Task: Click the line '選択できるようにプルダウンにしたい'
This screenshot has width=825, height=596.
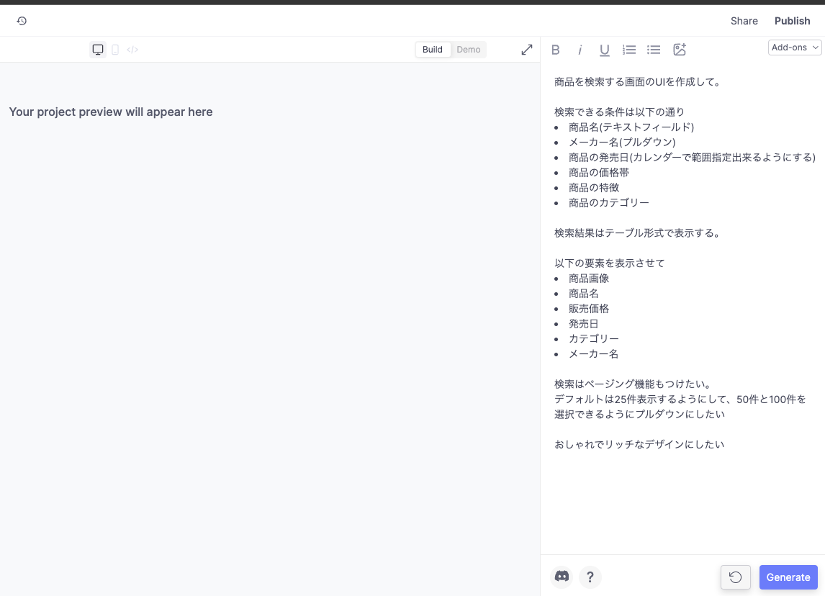Action: (639, 415)
